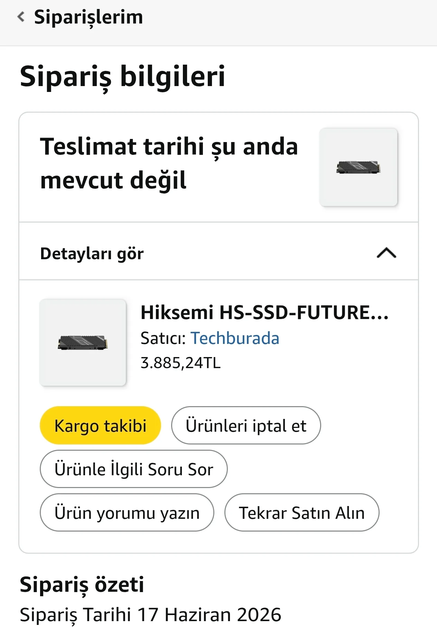
Task: Buy again using Tekrar Satın Alın
Action: point(302,513)
